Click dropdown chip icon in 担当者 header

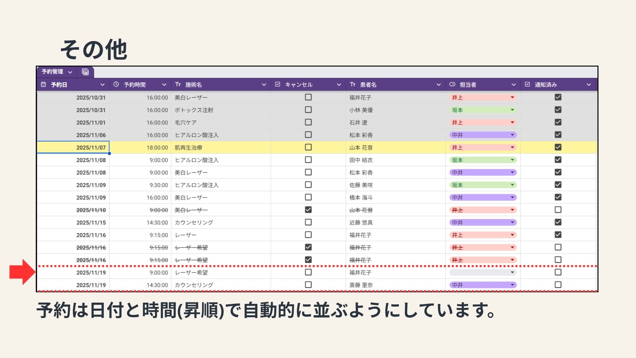452,85
